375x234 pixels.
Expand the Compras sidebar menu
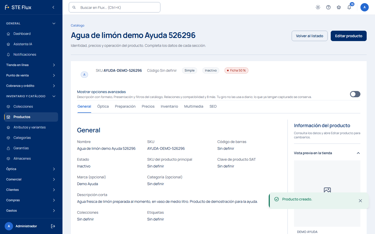[x=31, y=200]
